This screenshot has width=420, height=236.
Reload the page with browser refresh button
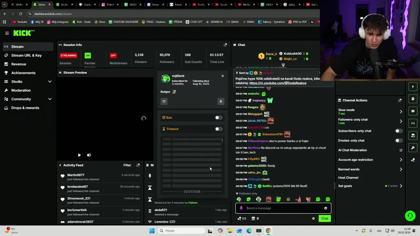[x=20, y=14]
